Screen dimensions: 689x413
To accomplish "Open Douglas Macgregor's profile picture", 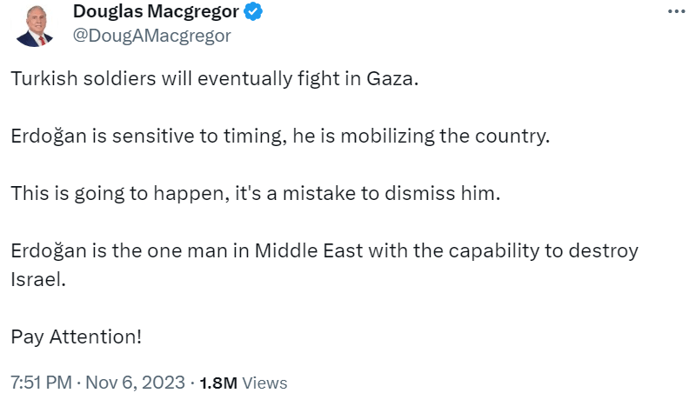I will 35,26.
